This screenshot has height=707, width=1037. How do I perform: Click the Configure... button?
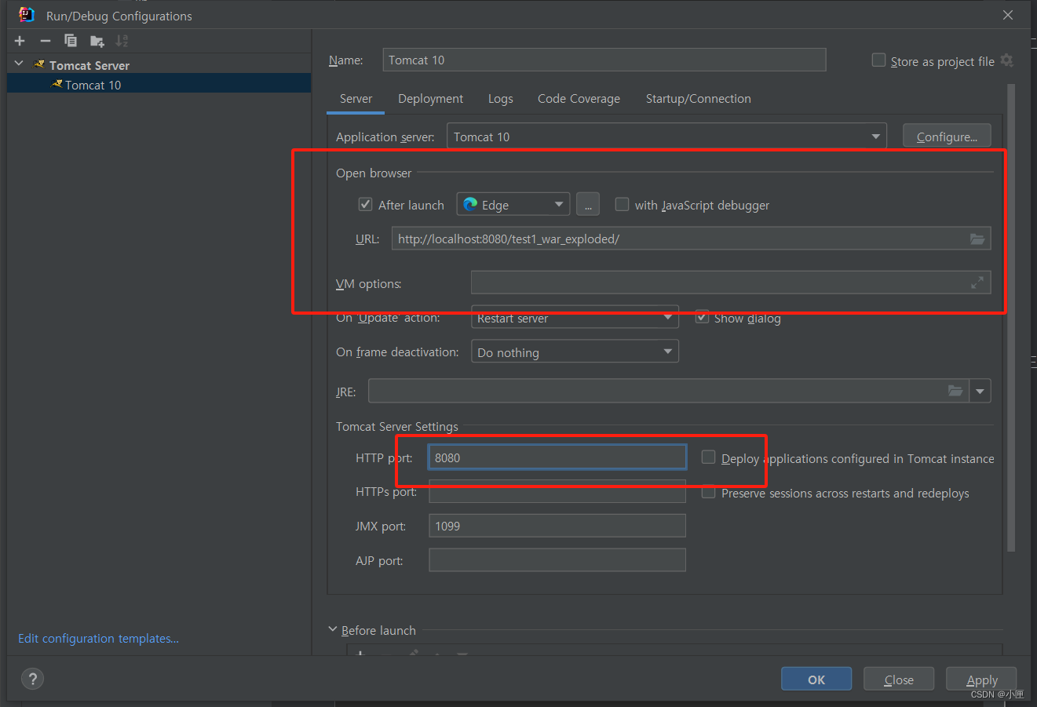(947, 137)
